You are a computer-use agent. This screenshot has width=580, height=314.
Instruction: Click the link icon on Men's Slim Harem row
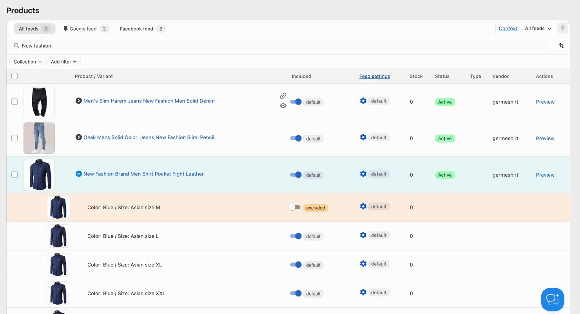[x=283, y=96]
